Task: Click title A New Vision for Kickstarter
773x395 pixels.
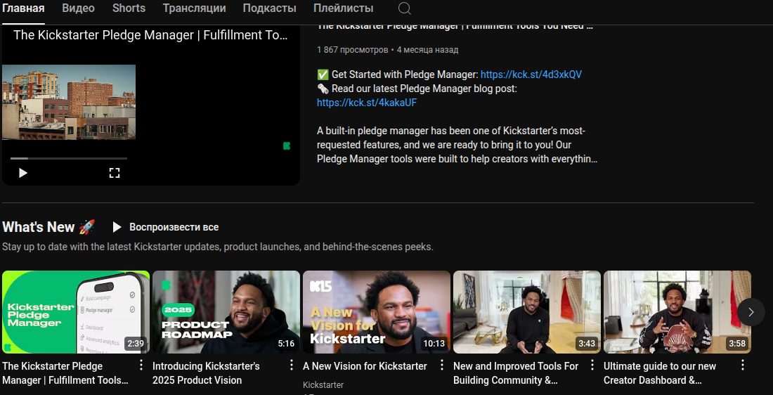Action: click(x=365, y=366)
